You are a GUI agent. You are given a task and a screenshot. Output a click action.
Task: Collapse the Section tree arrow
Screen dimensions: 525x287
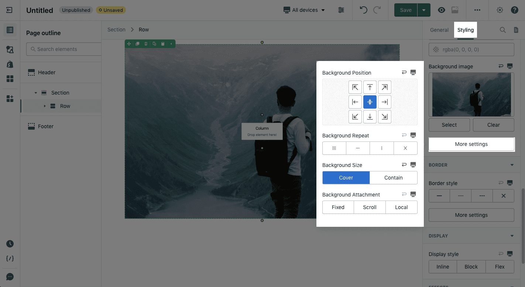tap(36, 93)
